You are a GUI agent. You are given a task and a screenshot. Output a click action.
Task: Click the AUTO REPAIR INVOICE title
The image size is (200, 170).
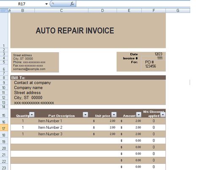point(75,31)
